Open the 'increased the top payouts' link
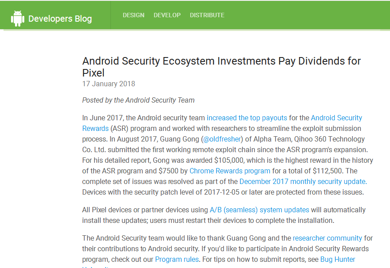 point(246,118)
